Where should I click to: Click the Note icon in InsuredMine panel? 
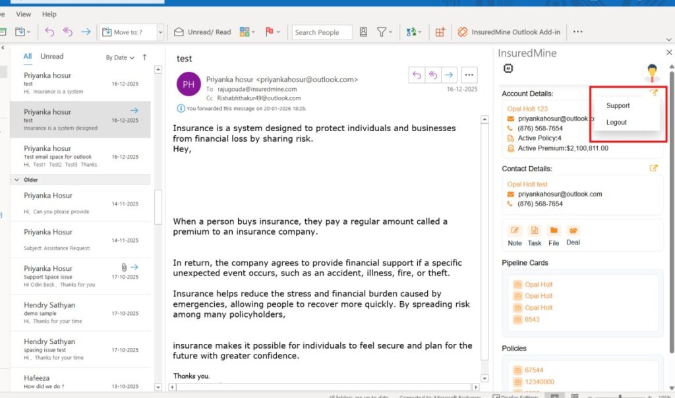pos(515,231)
